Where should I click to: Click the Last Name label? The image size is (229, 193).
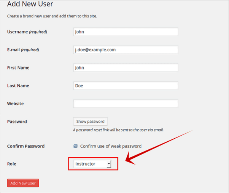click(x=18, y=85)
